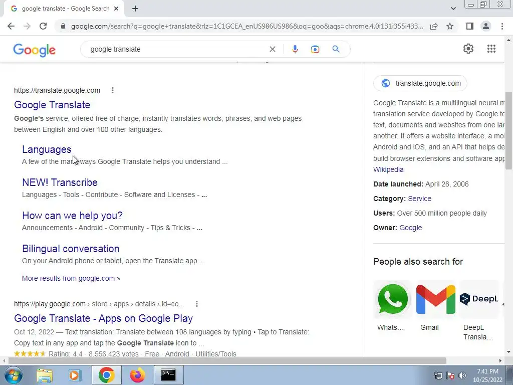Select the Gmail thumbnail
Image resolution: width=513 pixels, height=385 pixels.
point(435,299)
